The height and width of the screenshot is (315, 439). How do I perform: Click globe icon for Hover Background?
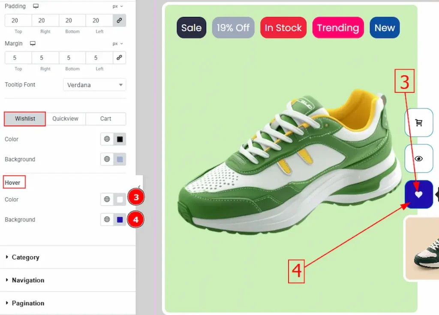click(x=107, y=220)
